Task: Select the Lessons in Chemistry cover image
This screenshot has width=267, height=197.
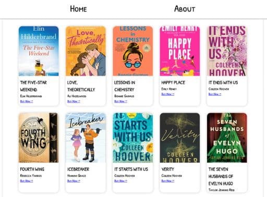Action: click(133, 51)
